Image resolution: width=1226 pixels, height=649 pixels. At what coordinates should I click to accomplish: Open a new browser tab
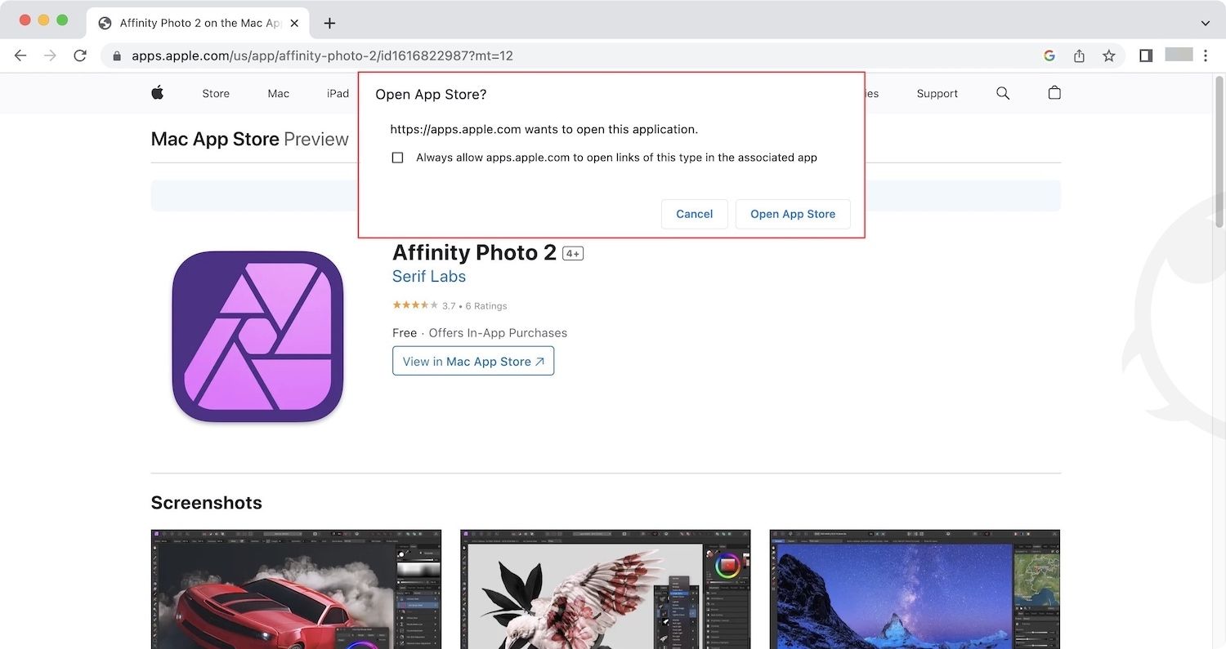329,23
